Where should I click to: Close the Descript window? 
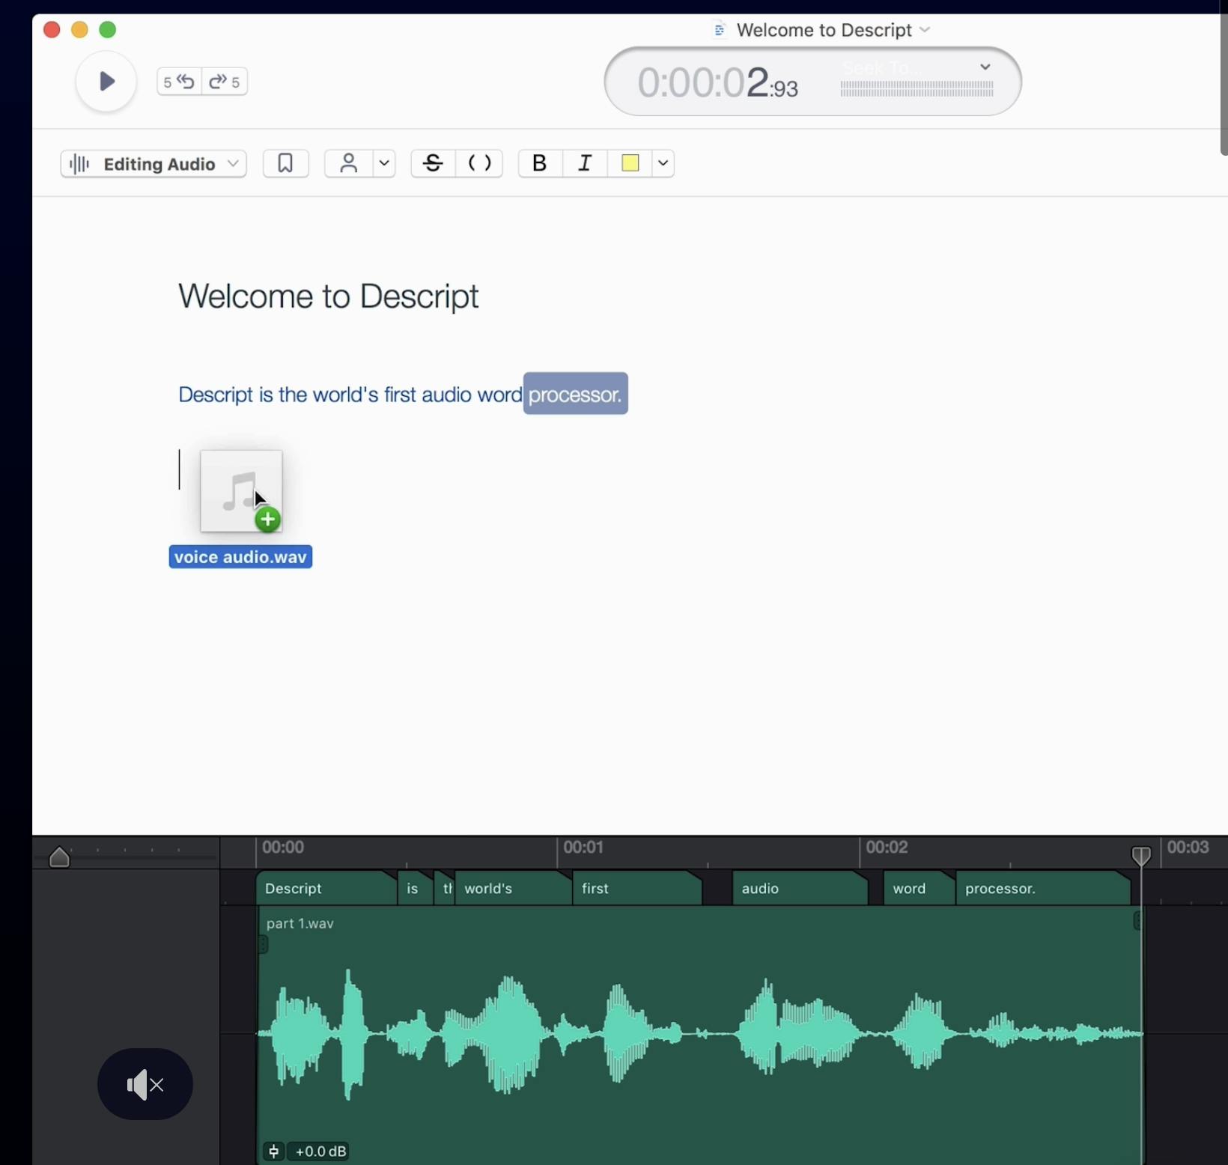tap(52, 30)
